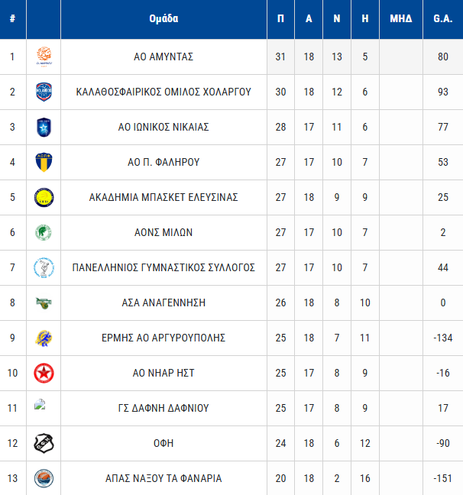Image resolution: width=463 pixels, height=495 pixels.
Task: Sort by the G.A. column header
Action: (442, 19)
